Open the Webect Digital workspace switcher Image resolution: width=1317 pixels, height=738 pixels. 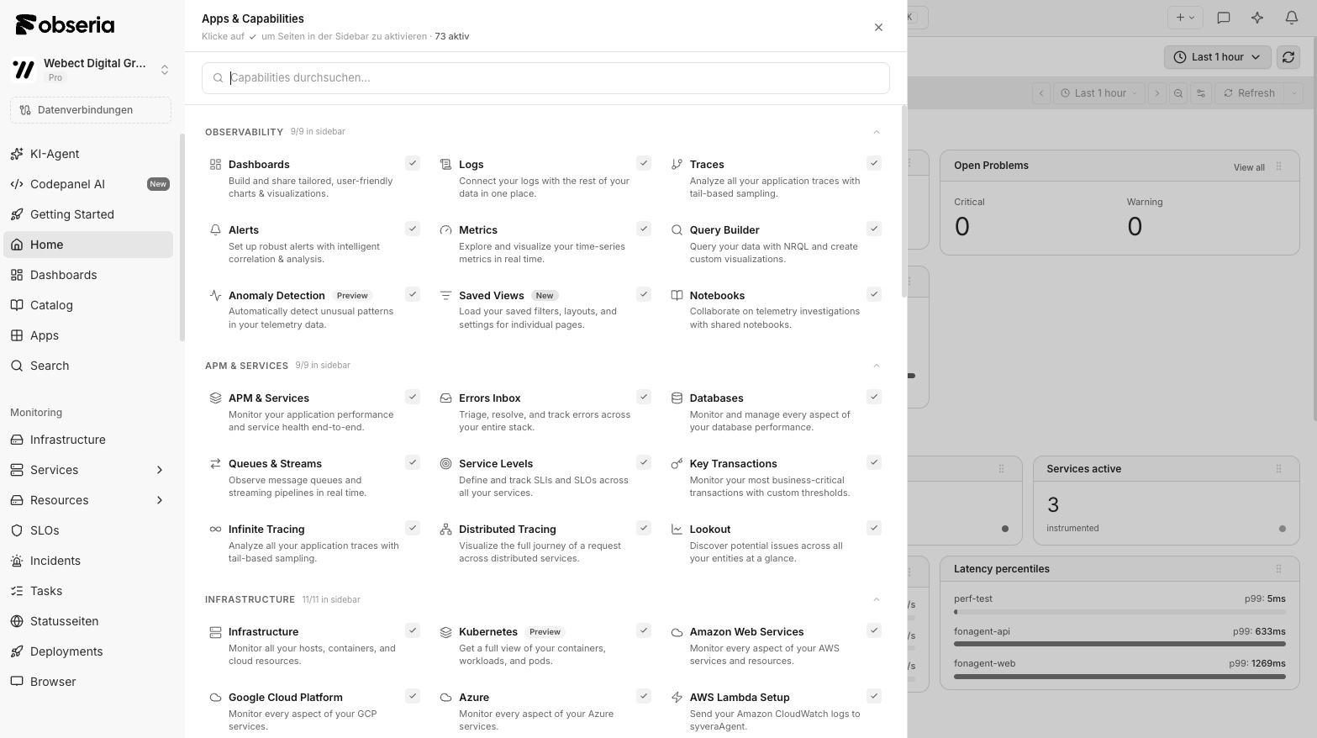point(91,70)
